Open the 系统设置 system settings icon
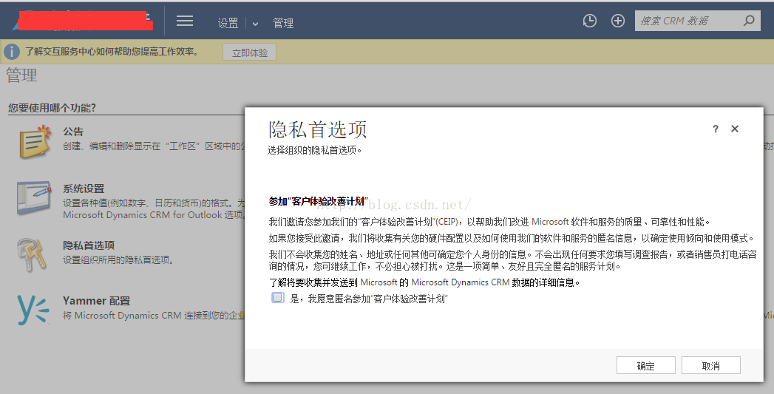The image size is (774, 394). (x=33, y=197)
